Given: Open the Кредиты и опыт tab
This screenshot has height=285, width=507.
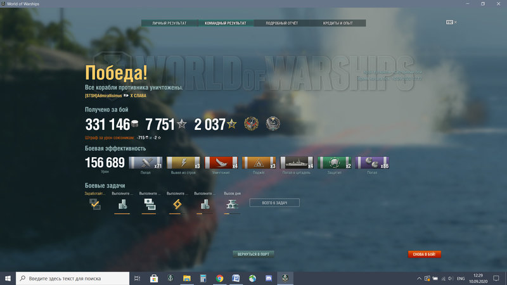Looking at the screenshot, I should tap(338, 23).
